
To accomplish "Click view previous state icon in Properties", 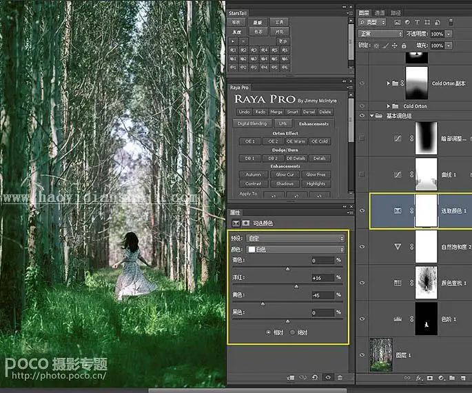I will 302,377.
